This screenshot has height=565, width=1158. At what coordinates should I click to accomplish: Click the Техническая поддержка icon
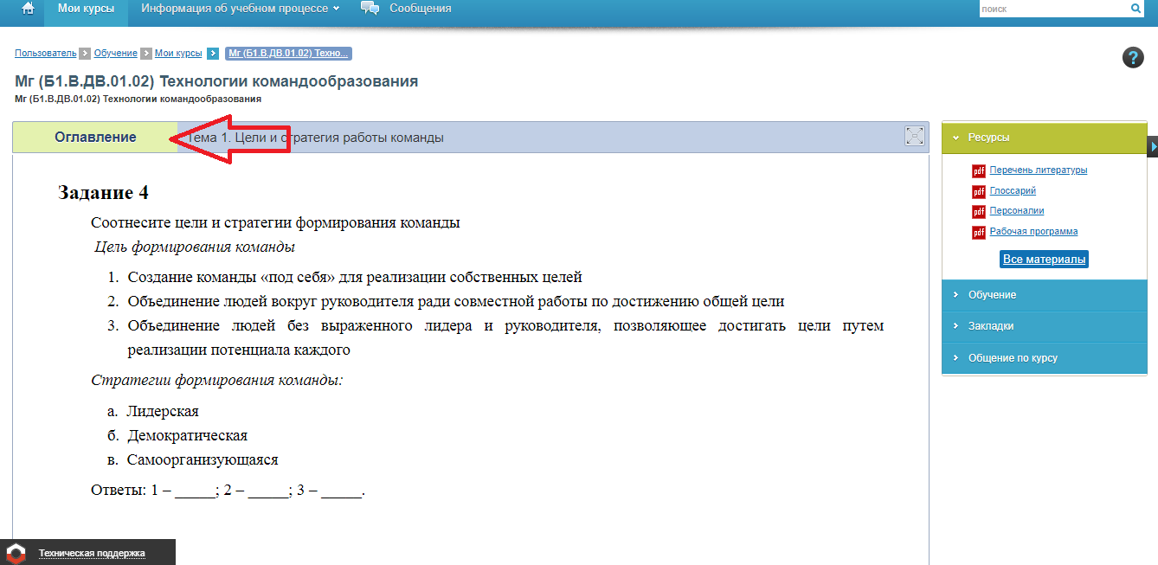(x=17, y=553)
